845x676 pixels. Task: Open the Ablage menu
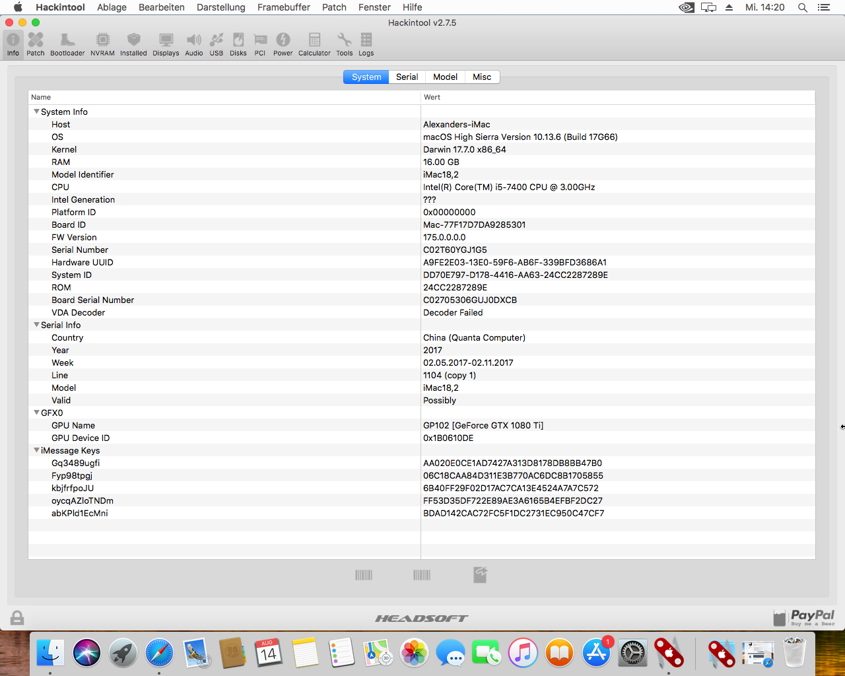click(112, 7)
